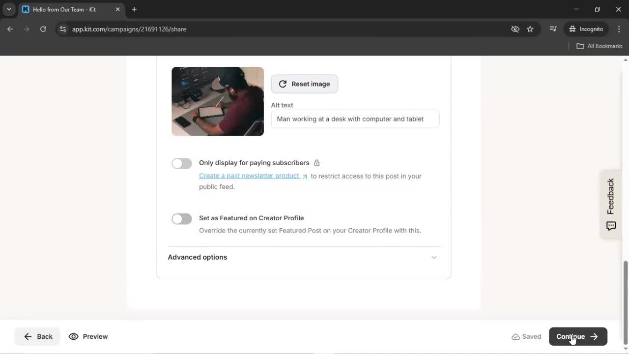The height and width of the screenshot is (354, 629).
Task: Click the cloud icon next to Saved
Action: click(515, 336)
